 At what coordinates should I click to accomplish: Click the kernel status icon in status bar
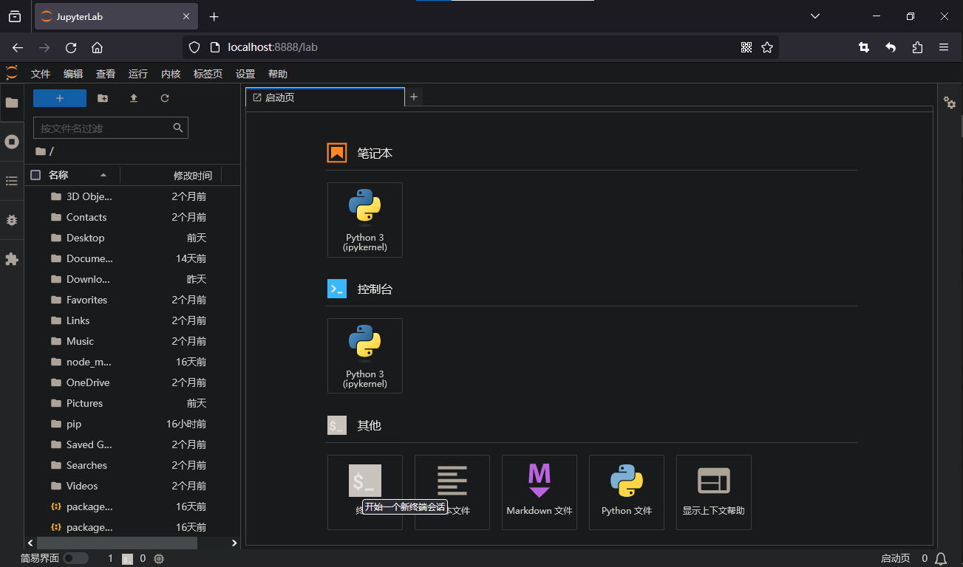(159, 559)
